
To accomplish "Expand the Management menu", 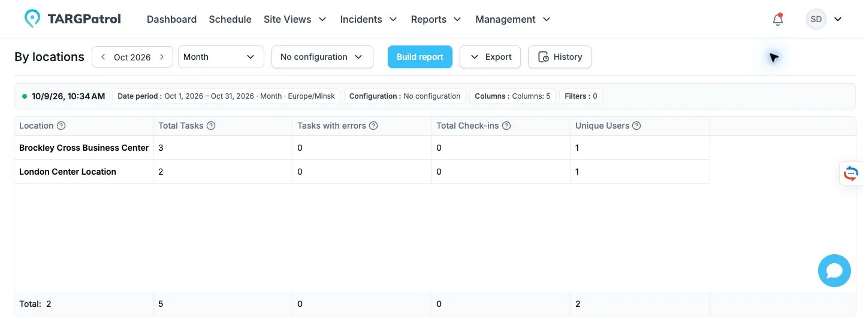I will 513,19.
